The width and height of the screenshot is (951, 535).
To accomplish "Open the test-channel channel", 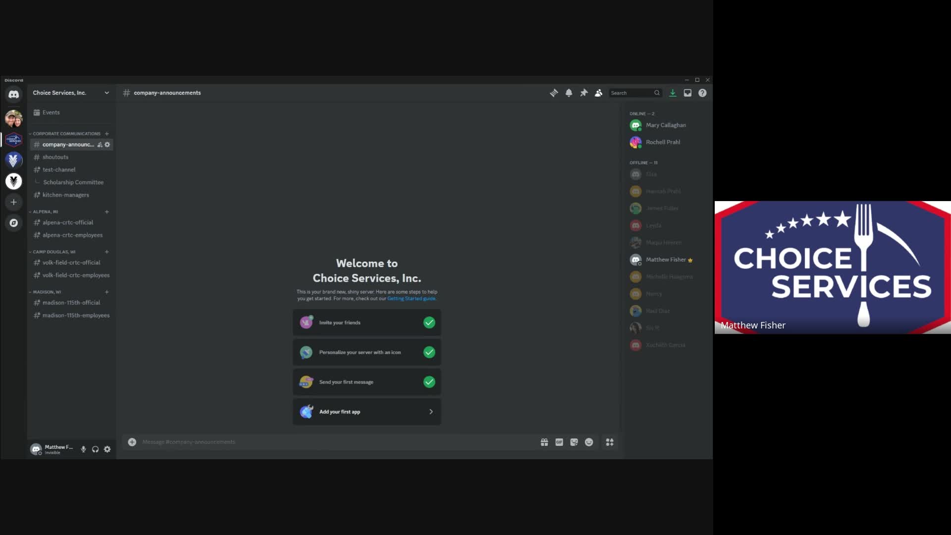I will (71, 169).
